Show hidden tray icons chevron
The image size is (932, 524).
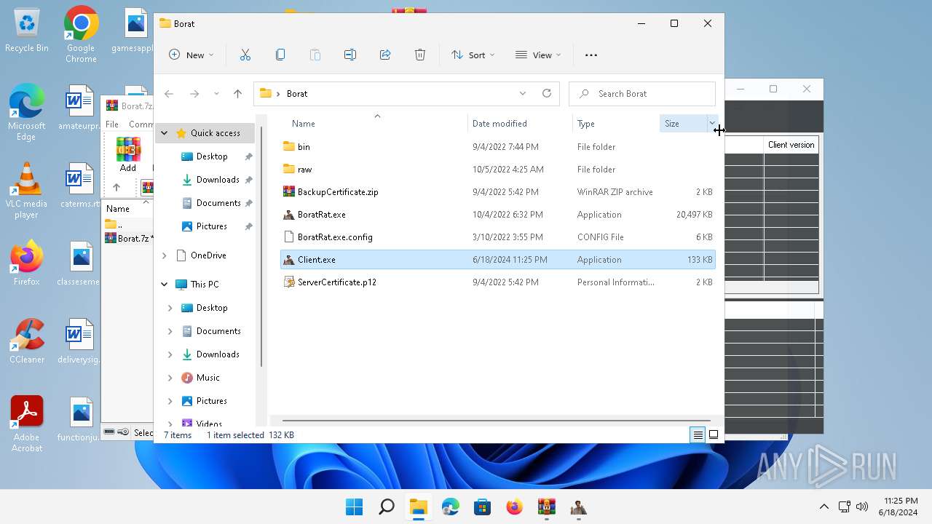coord(824,507)
